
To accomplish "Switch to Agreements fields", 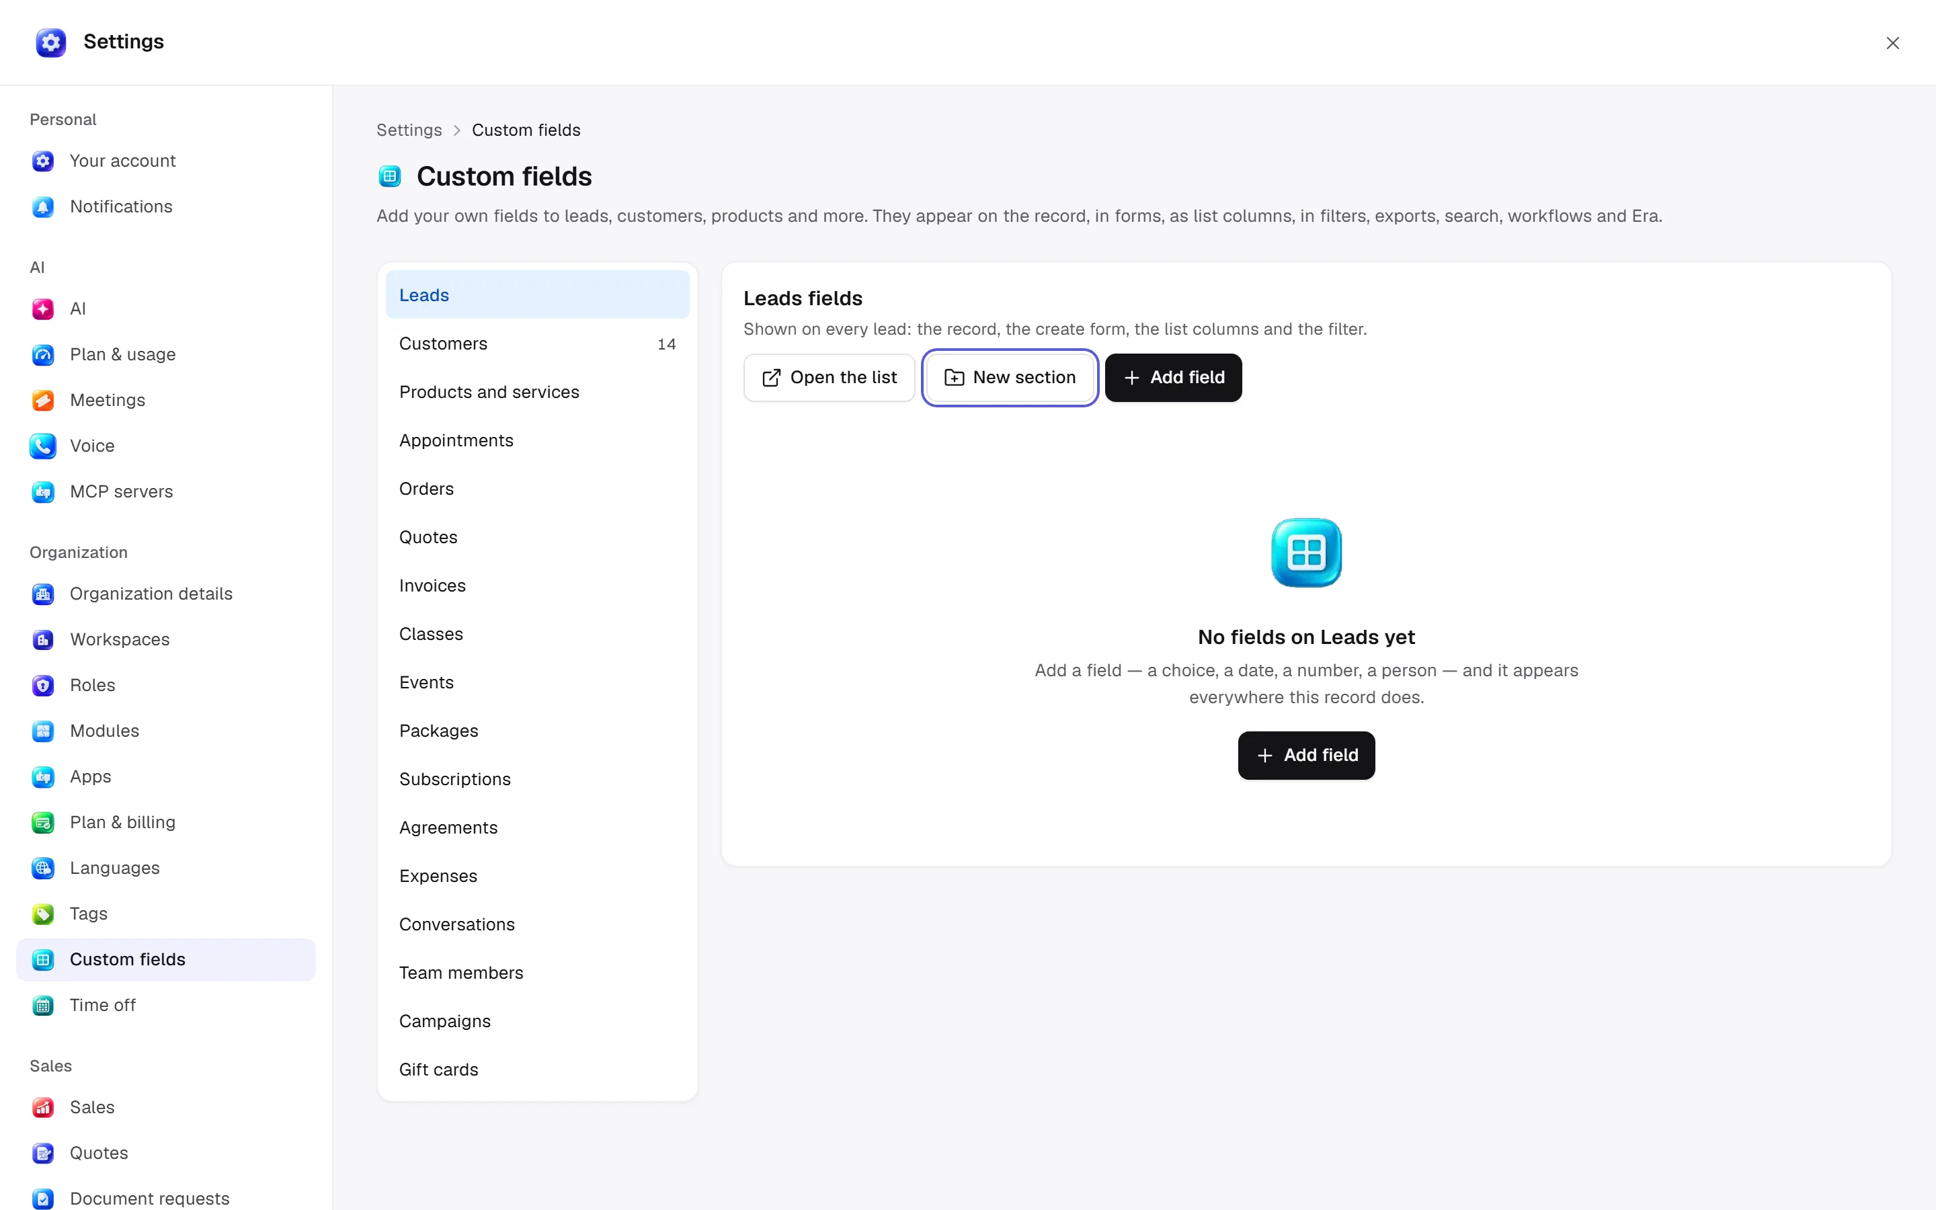I will tap(538, 828).
